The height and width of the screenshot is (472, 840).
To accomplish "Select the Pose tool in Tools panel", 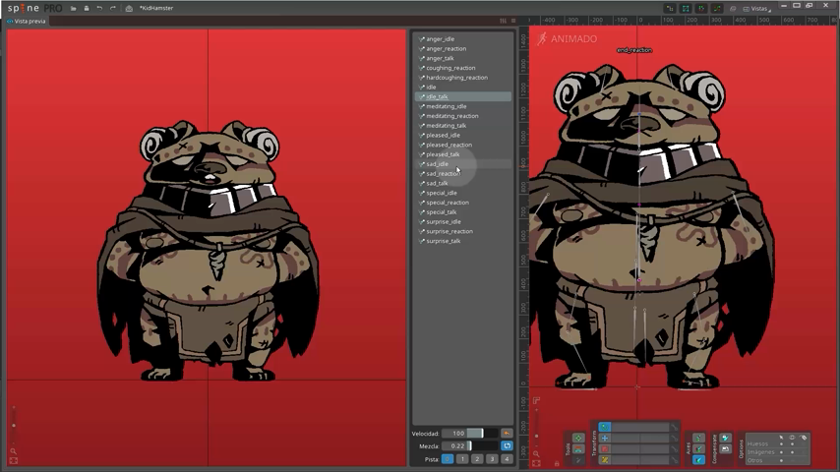I will point(578,438).
